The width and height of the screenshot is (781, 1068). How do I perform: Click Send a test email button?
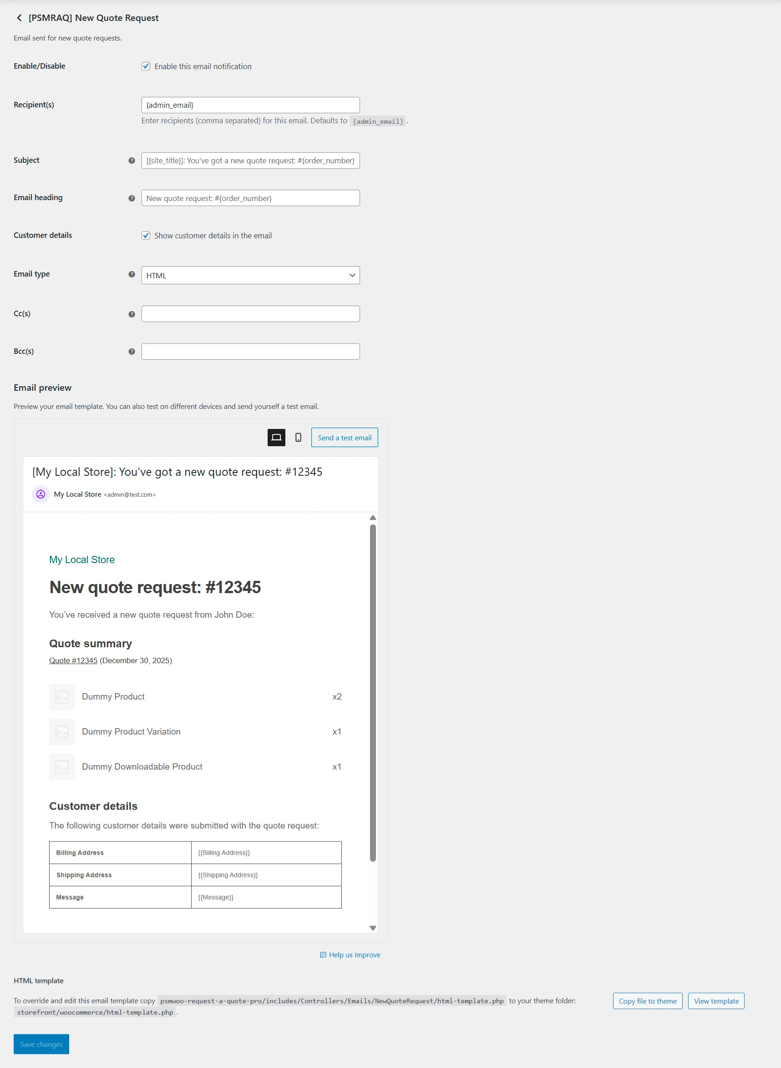(344, 438)
